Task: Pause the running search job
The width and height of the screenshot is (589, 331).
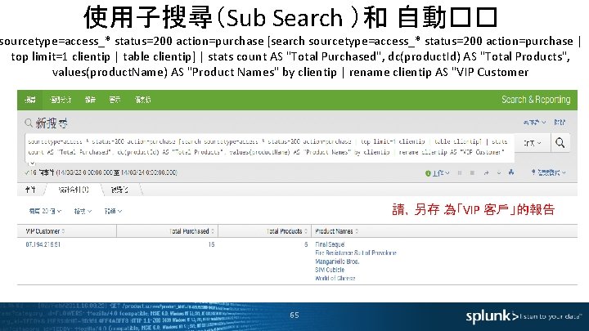Action: (460, 172)
